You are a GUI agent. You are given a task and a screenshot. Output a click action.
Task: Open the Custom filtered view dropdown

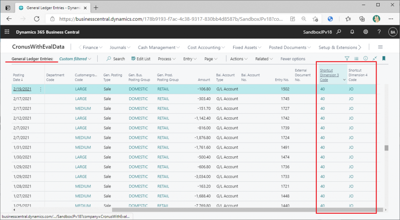(x=75, y=59)
